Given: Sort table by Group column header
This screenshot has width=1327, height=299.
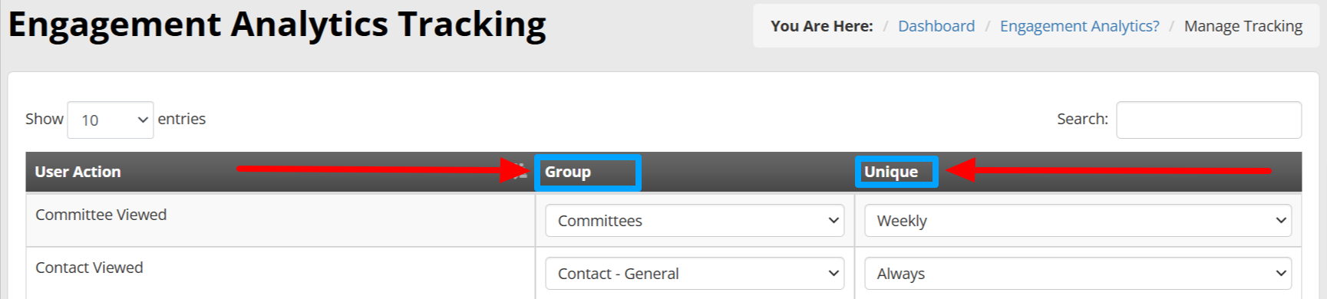Looking at the screenshot, I should pyautogui.click(x=568, y=172).
